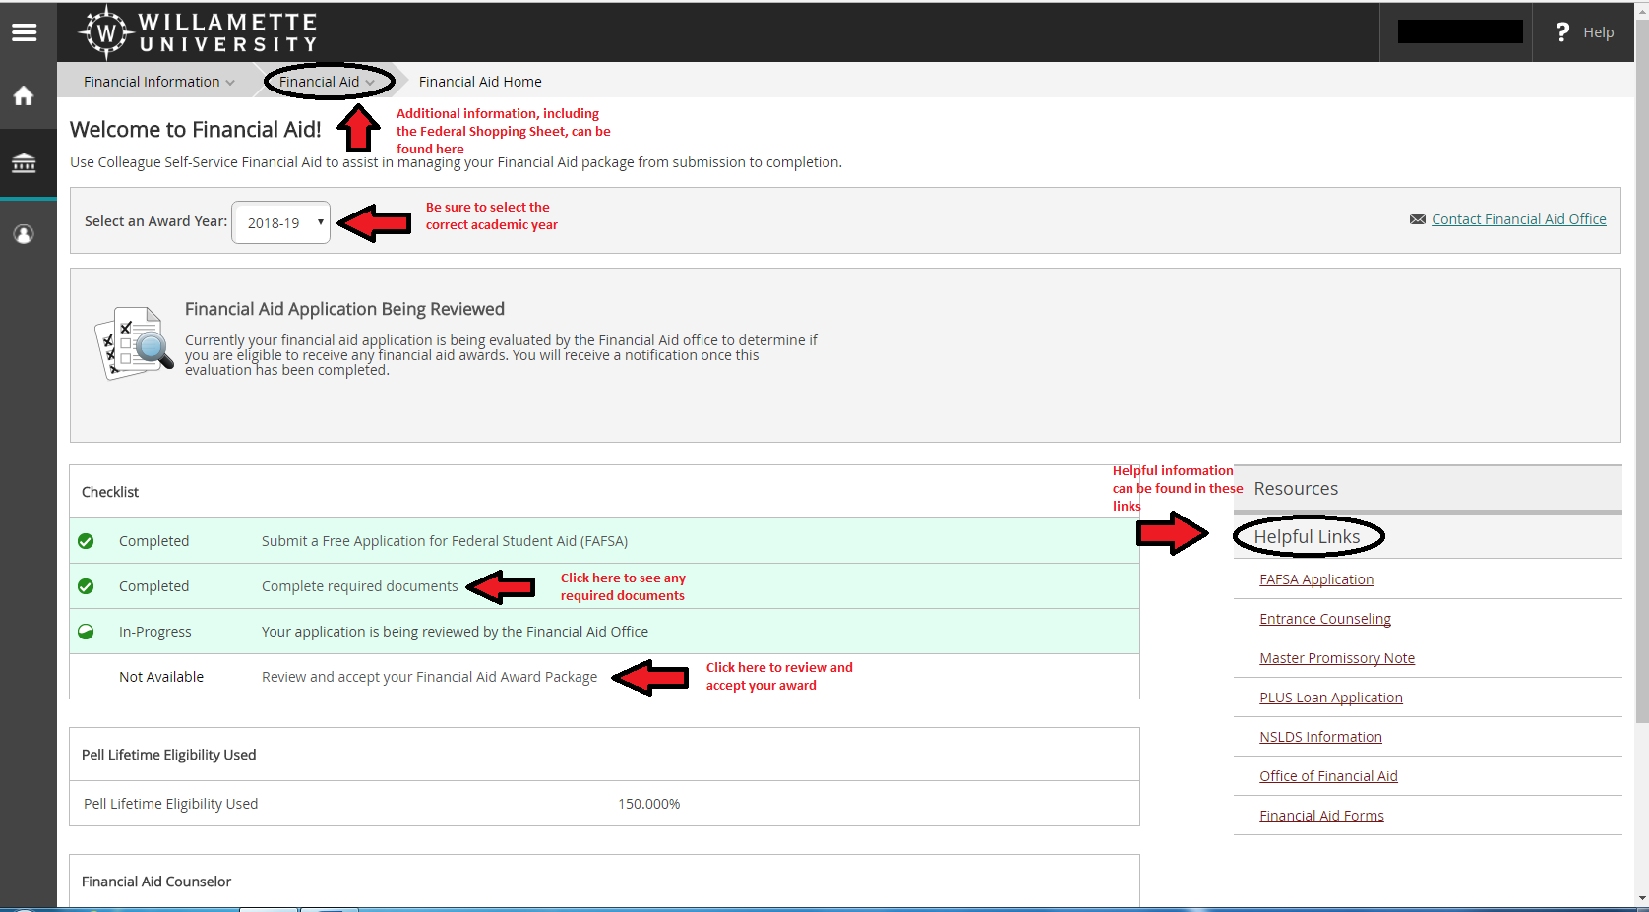Click Review and accept your Financial Aid Award Package
The image size is (1649, 912).
[429, 677]
